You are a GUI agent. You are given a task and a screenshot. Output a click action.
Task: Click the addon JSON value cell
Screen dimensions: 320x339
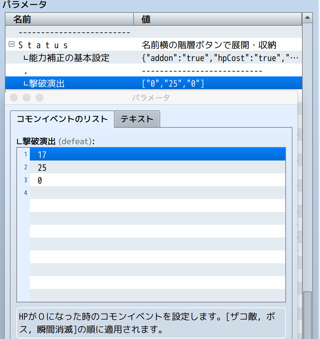pyautogui.click(x=220, y=58)
